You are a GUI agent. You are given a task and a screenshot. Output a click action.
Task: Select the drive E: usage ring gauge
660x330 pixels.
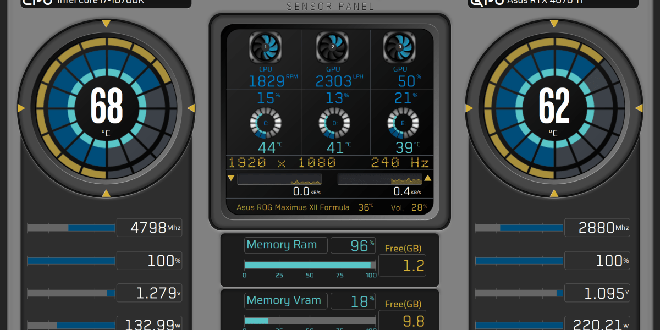pos(403,123)
